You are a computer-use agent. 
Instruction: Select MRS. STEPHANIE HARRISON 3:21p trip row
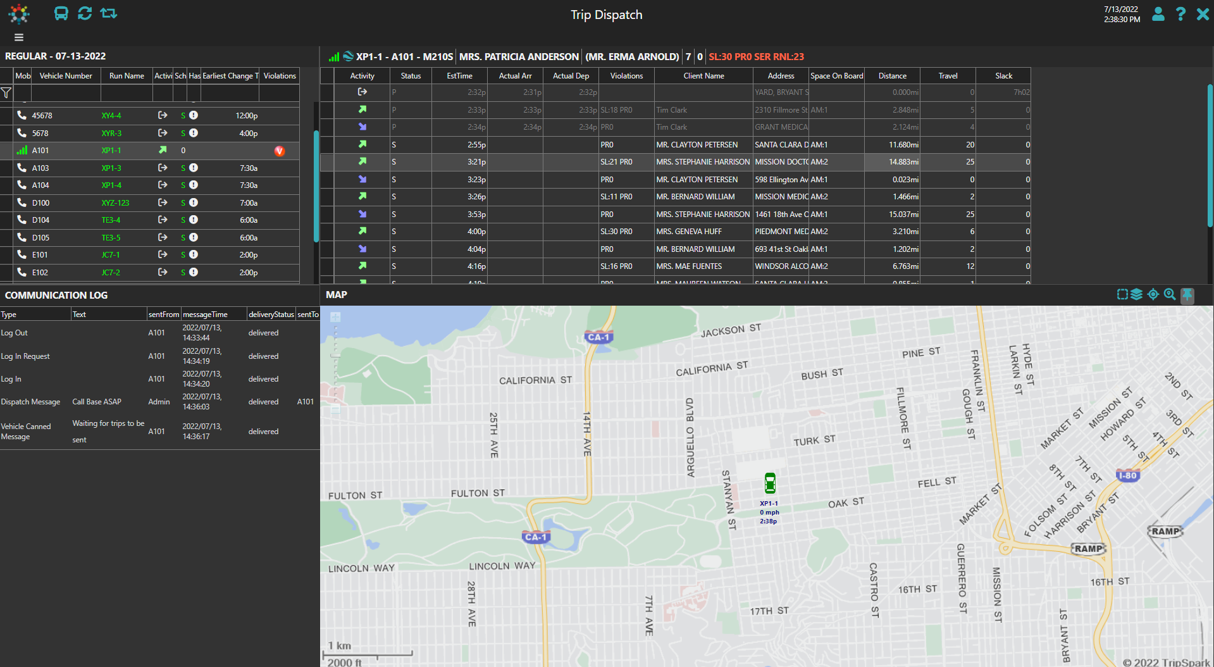675,162
